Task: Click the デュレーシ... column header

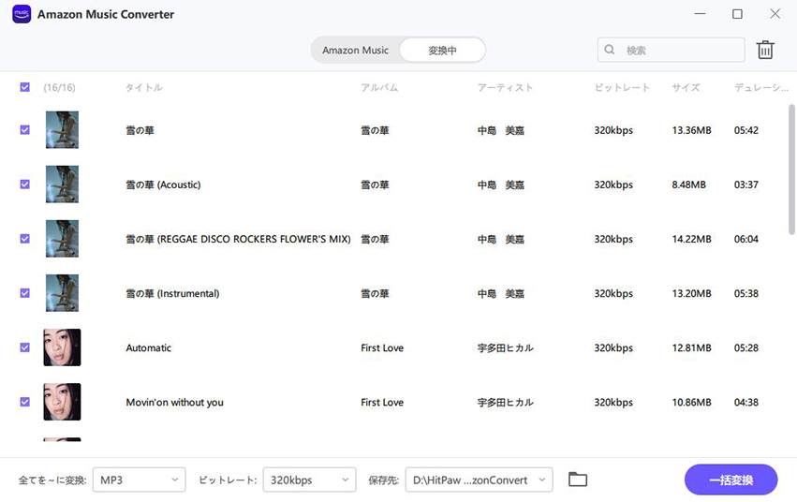Action: (x=760, y=87)
